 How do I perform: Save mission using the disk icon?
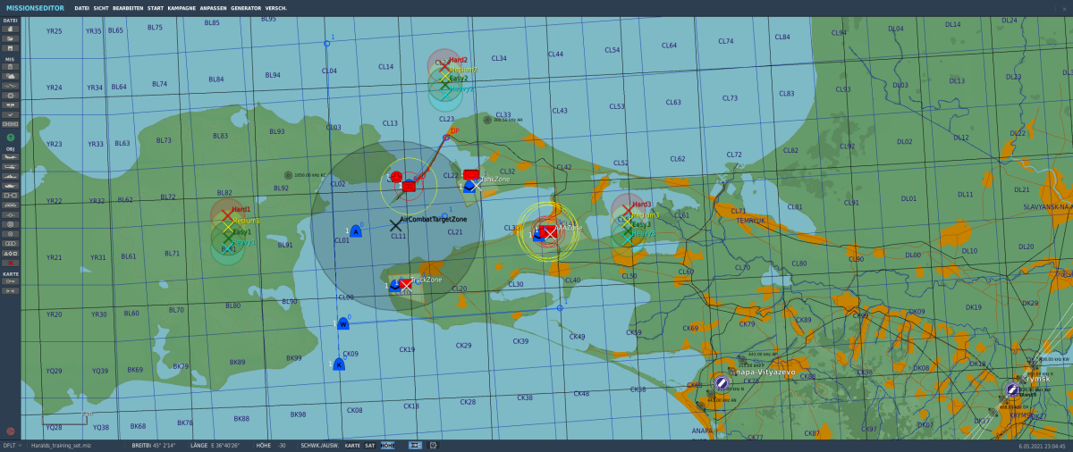11,47
